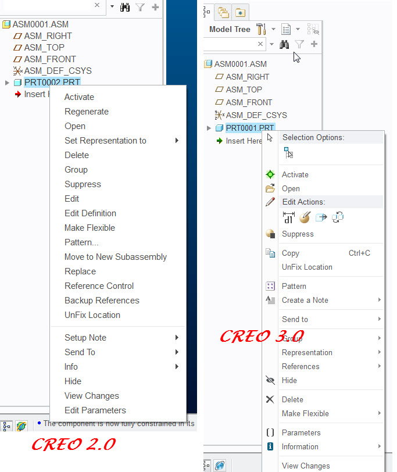
Task: Expand PRT0001.PRT tree node
Action: (x=209, y=128)
